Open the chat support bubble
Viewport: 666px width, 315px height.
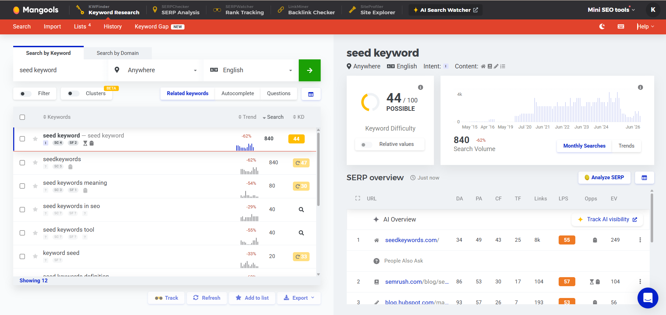click(x=648, y=298)
